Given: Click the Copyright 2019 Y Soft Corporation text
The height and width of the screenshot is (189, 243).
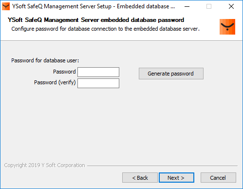Looking at the screenshot, I should point(44,165).
